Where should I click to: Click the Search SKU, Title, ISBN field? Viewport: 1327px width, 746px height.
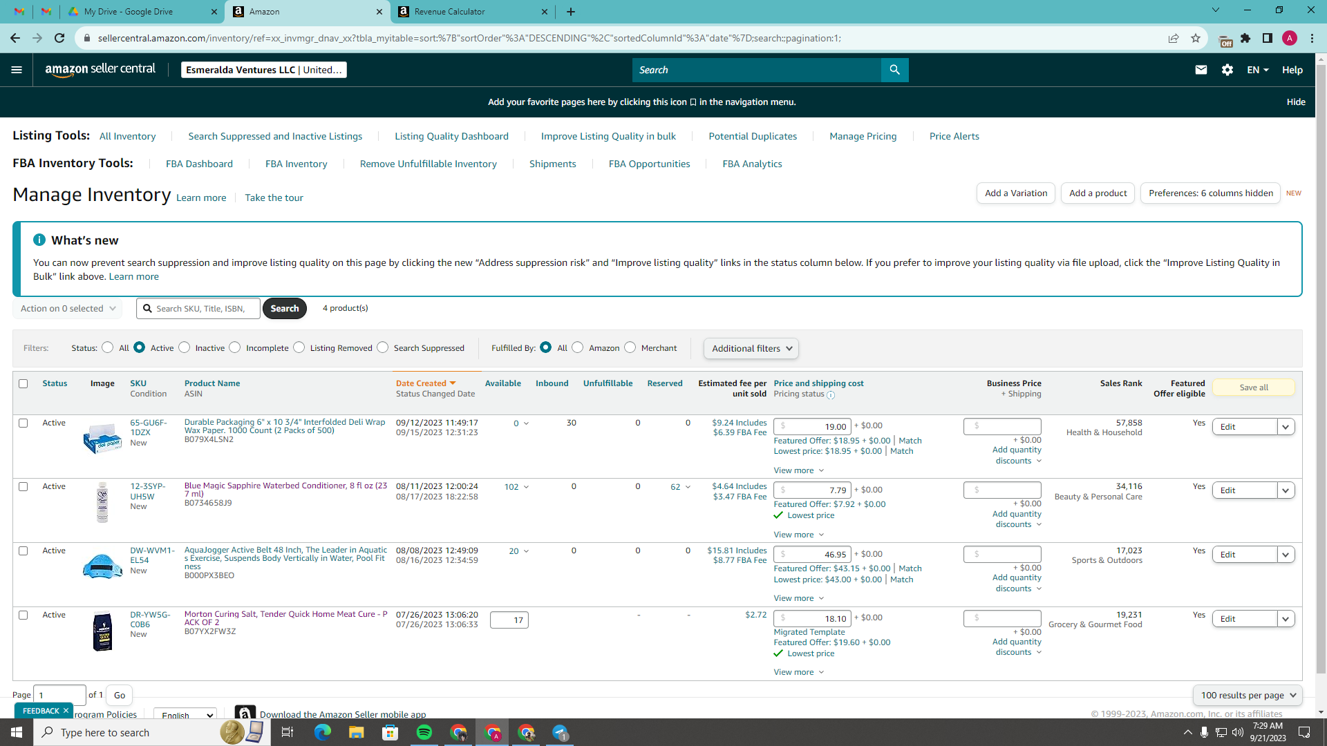(198, 309)
